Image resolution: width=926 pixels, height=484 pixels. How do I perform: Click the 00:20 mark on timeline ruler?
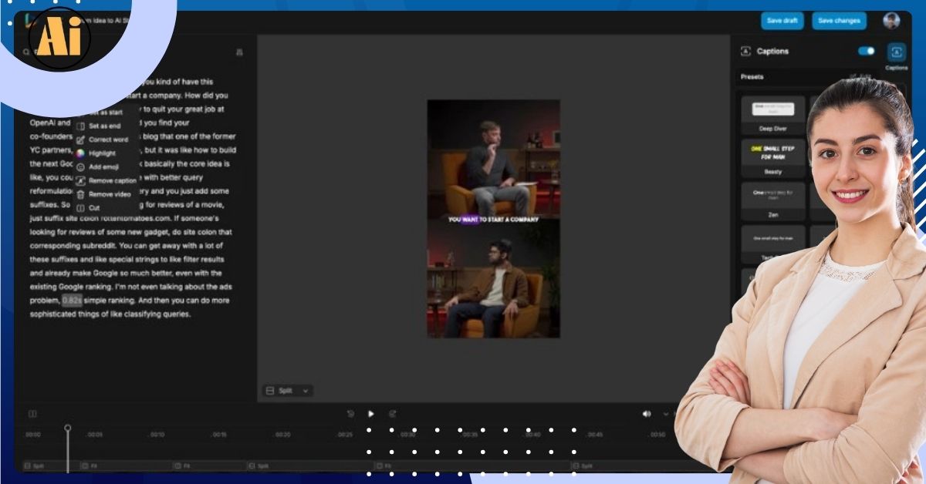coord(282,435)
